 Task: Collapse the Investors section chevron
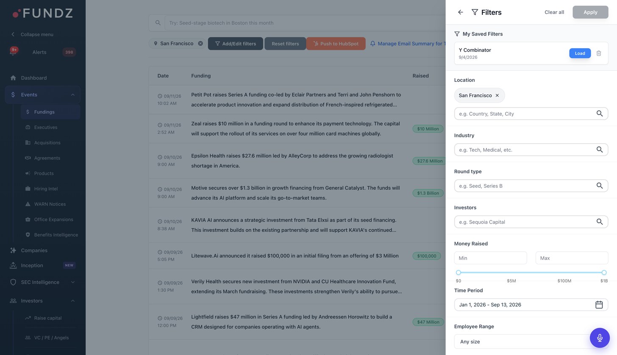[x=72, y=301]
